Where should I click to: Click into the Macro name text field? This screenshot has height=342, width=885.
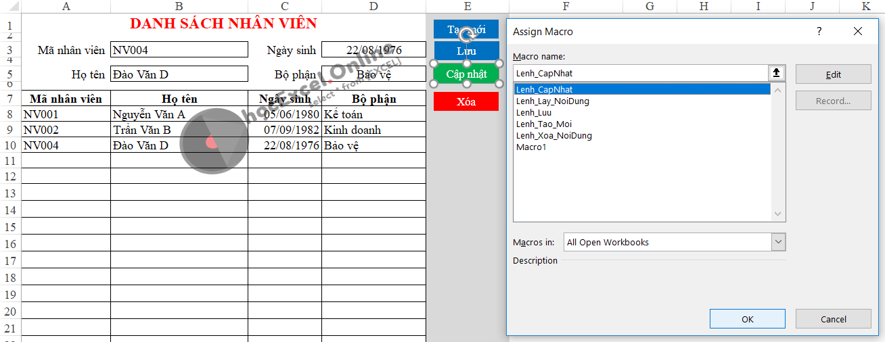641,73
